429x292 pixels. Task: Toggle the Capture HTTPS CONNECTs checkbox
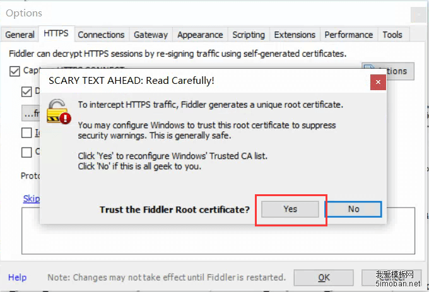(x=15, y=71)
